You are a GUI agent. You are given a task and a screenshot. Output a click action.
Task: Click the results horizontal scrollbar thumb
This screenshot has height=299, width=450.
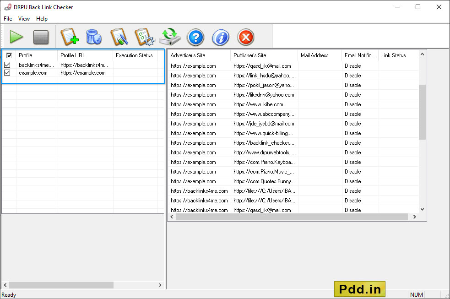[292, 217]
